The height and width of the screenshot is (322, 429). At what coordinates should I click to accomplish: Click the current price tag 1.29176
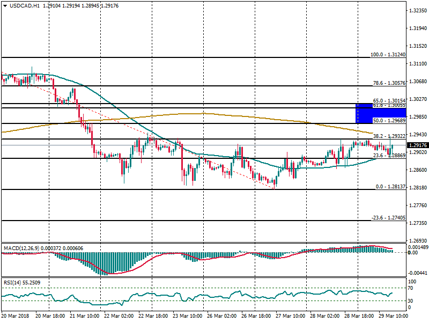point(417,145)
